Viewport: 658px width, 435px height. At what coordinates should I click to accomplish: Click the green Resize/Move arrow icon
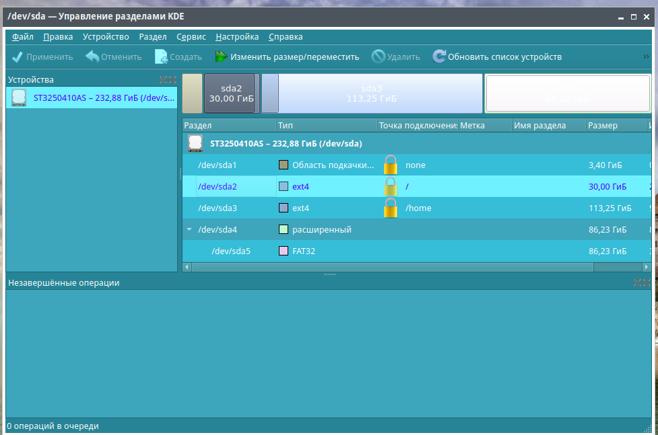click(x=221, y=56)
